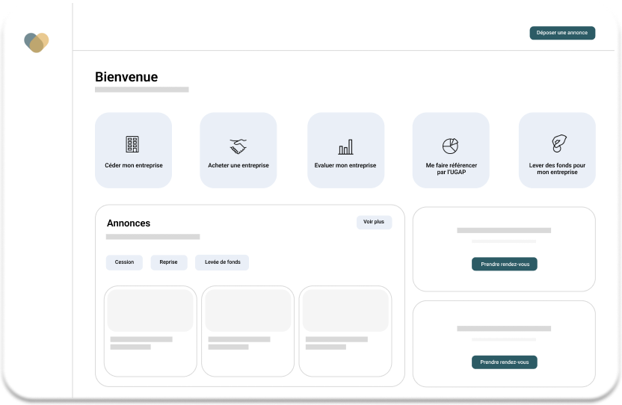
Task: Click the fundraising icon for Lever des fonds
Action: click(x=557, y=143)
